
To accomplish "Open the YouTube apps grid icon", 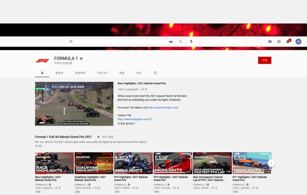I will (x=279, y=42).
